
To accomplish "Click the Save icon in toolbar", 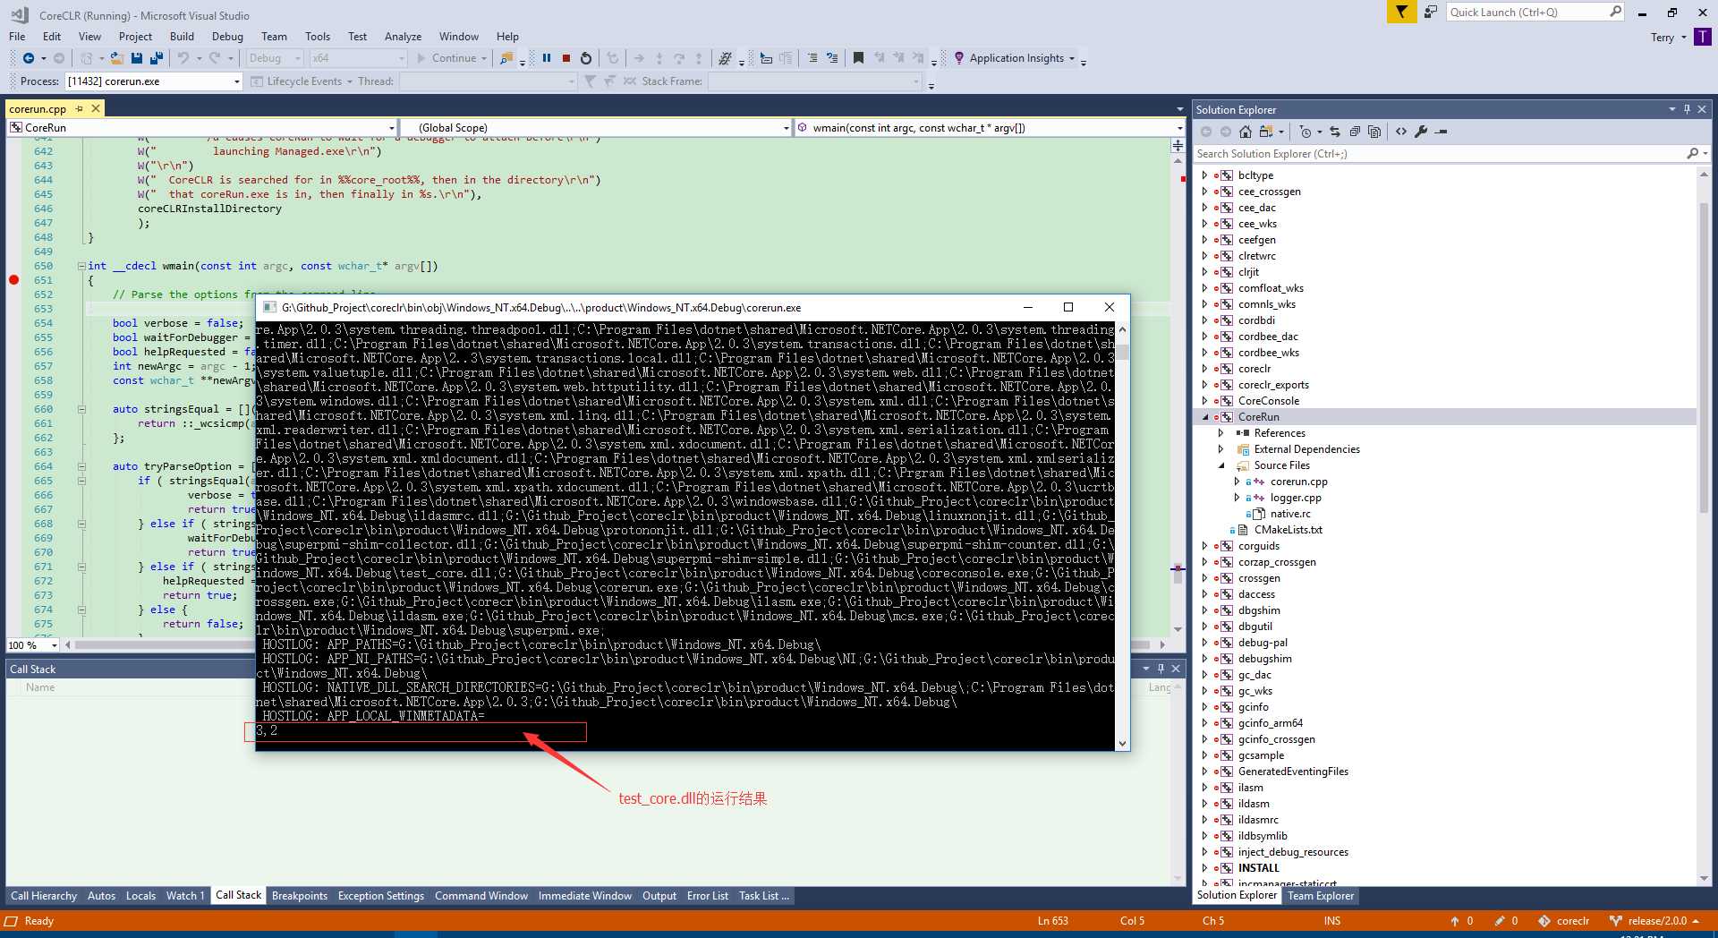I will point(137,58).
